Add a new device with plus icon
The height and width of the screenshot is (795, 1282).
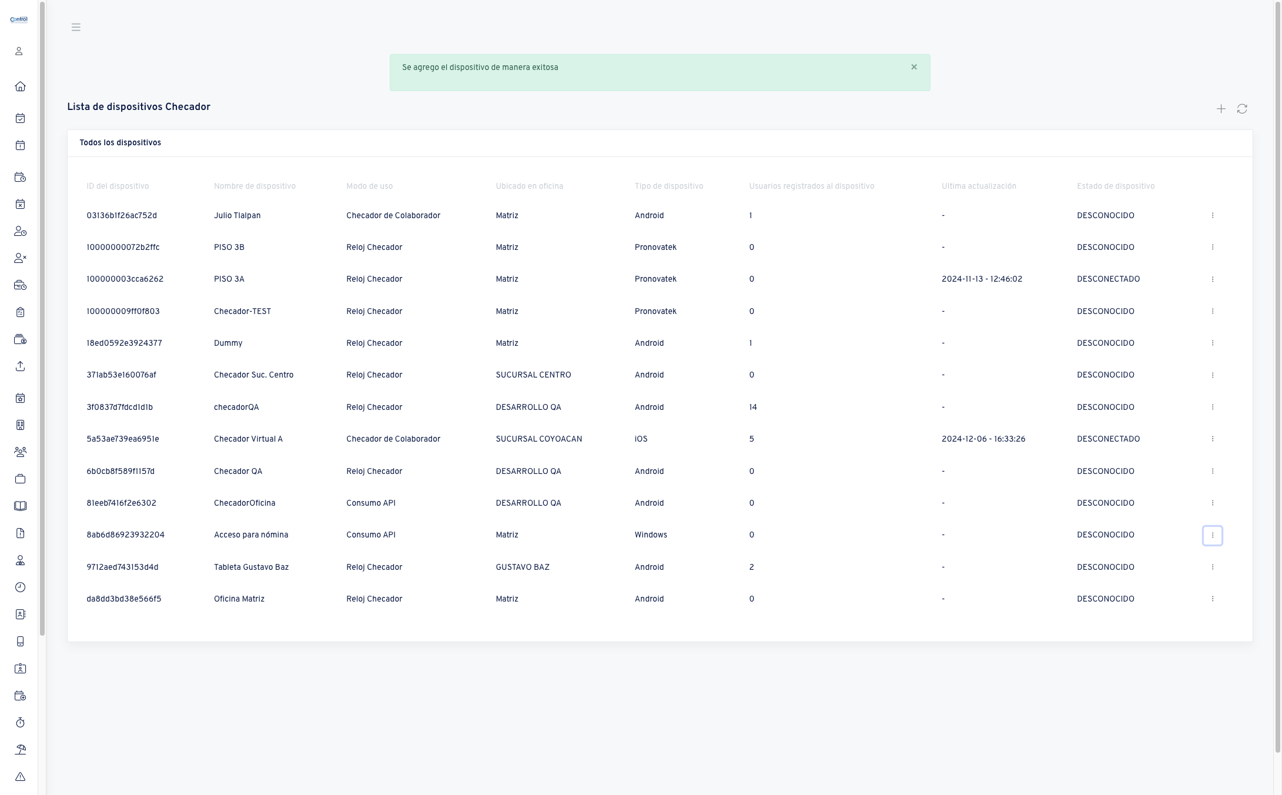pos(1221,109)
